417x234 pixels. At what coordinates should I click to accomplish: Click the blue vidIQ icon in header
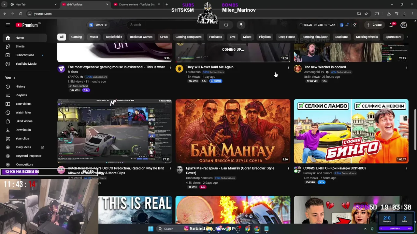coord(341,25)
